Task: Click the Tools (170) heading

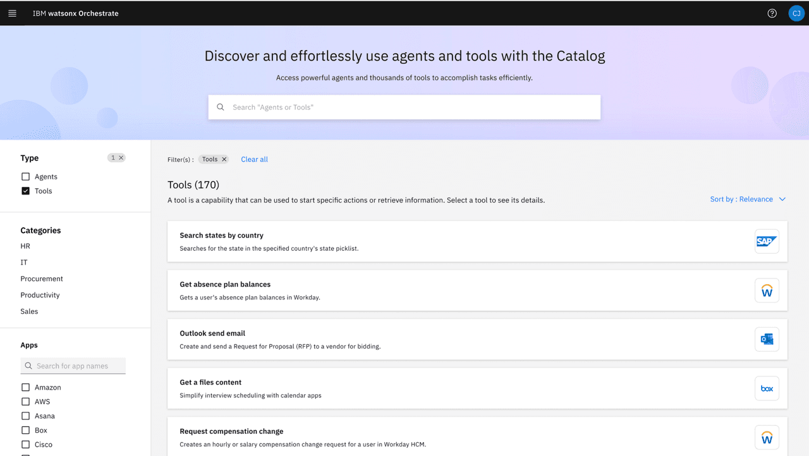Action: pos(193,185)
